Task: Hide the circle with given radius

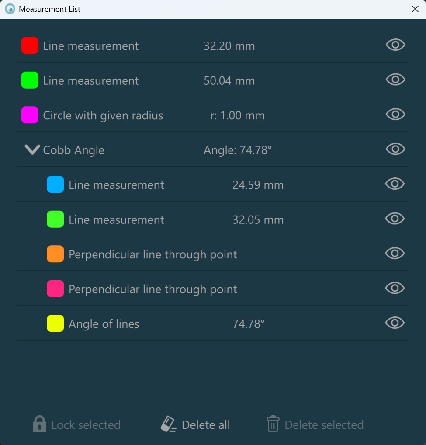Action: point(395,115)
